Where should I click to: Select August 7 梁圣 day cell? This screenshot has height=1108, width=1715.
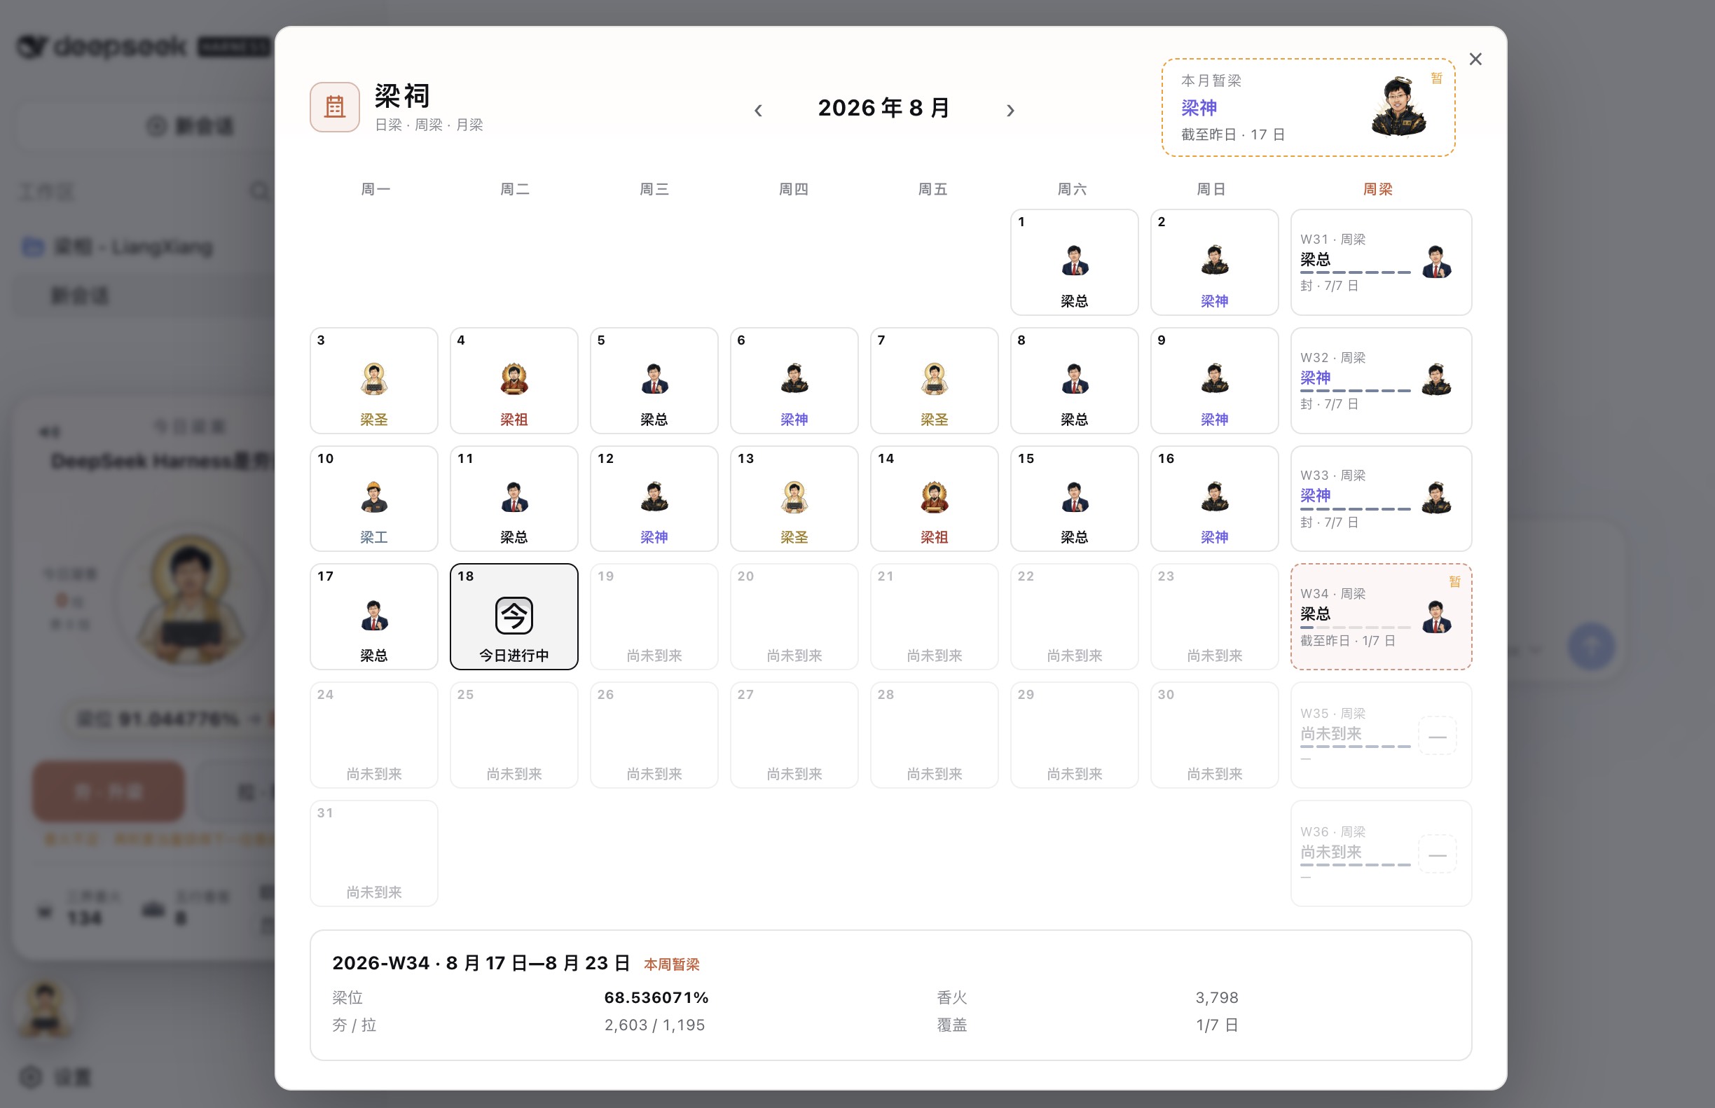point(934,380)
